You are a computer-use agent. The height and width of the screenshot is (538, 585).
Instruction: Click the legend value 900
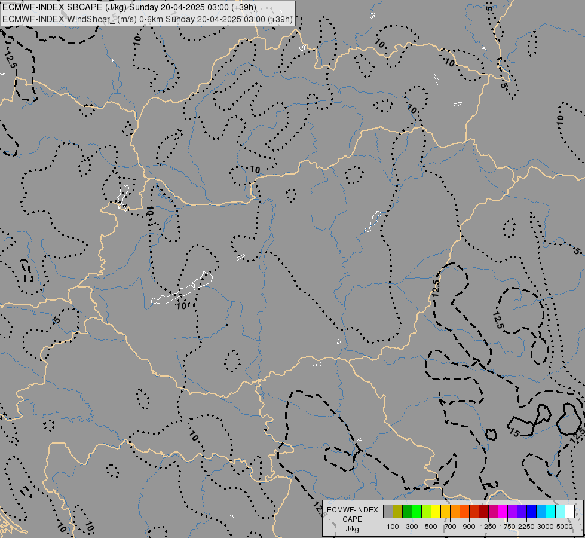pos(469,527)
